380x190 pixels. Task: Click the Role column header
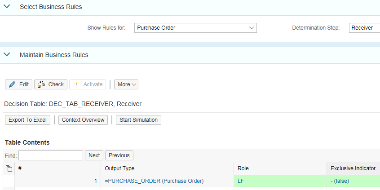pos(280,168)
